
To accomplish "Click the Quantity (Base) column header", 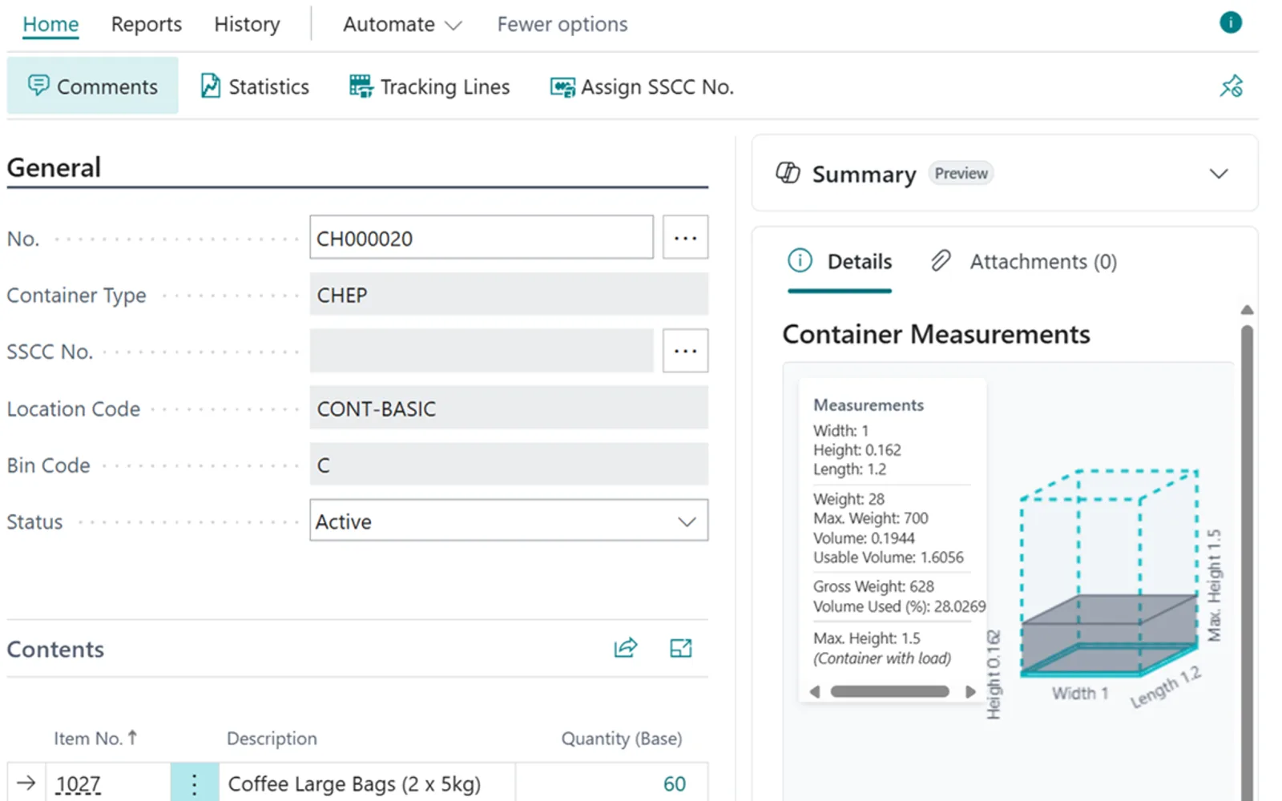I will 622,738.
